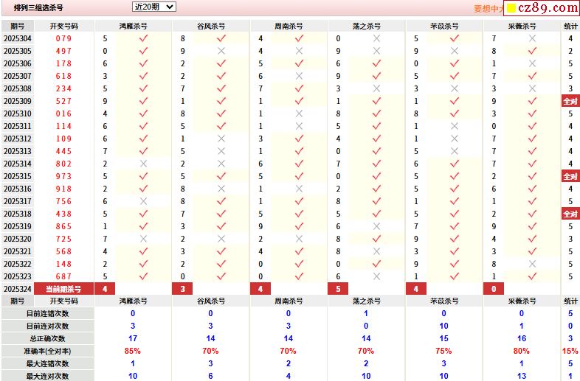Viewport: 580px width, 381px height.
Task: Click check mark in row 2025322 荡之杀号
Action: [376, 264]
